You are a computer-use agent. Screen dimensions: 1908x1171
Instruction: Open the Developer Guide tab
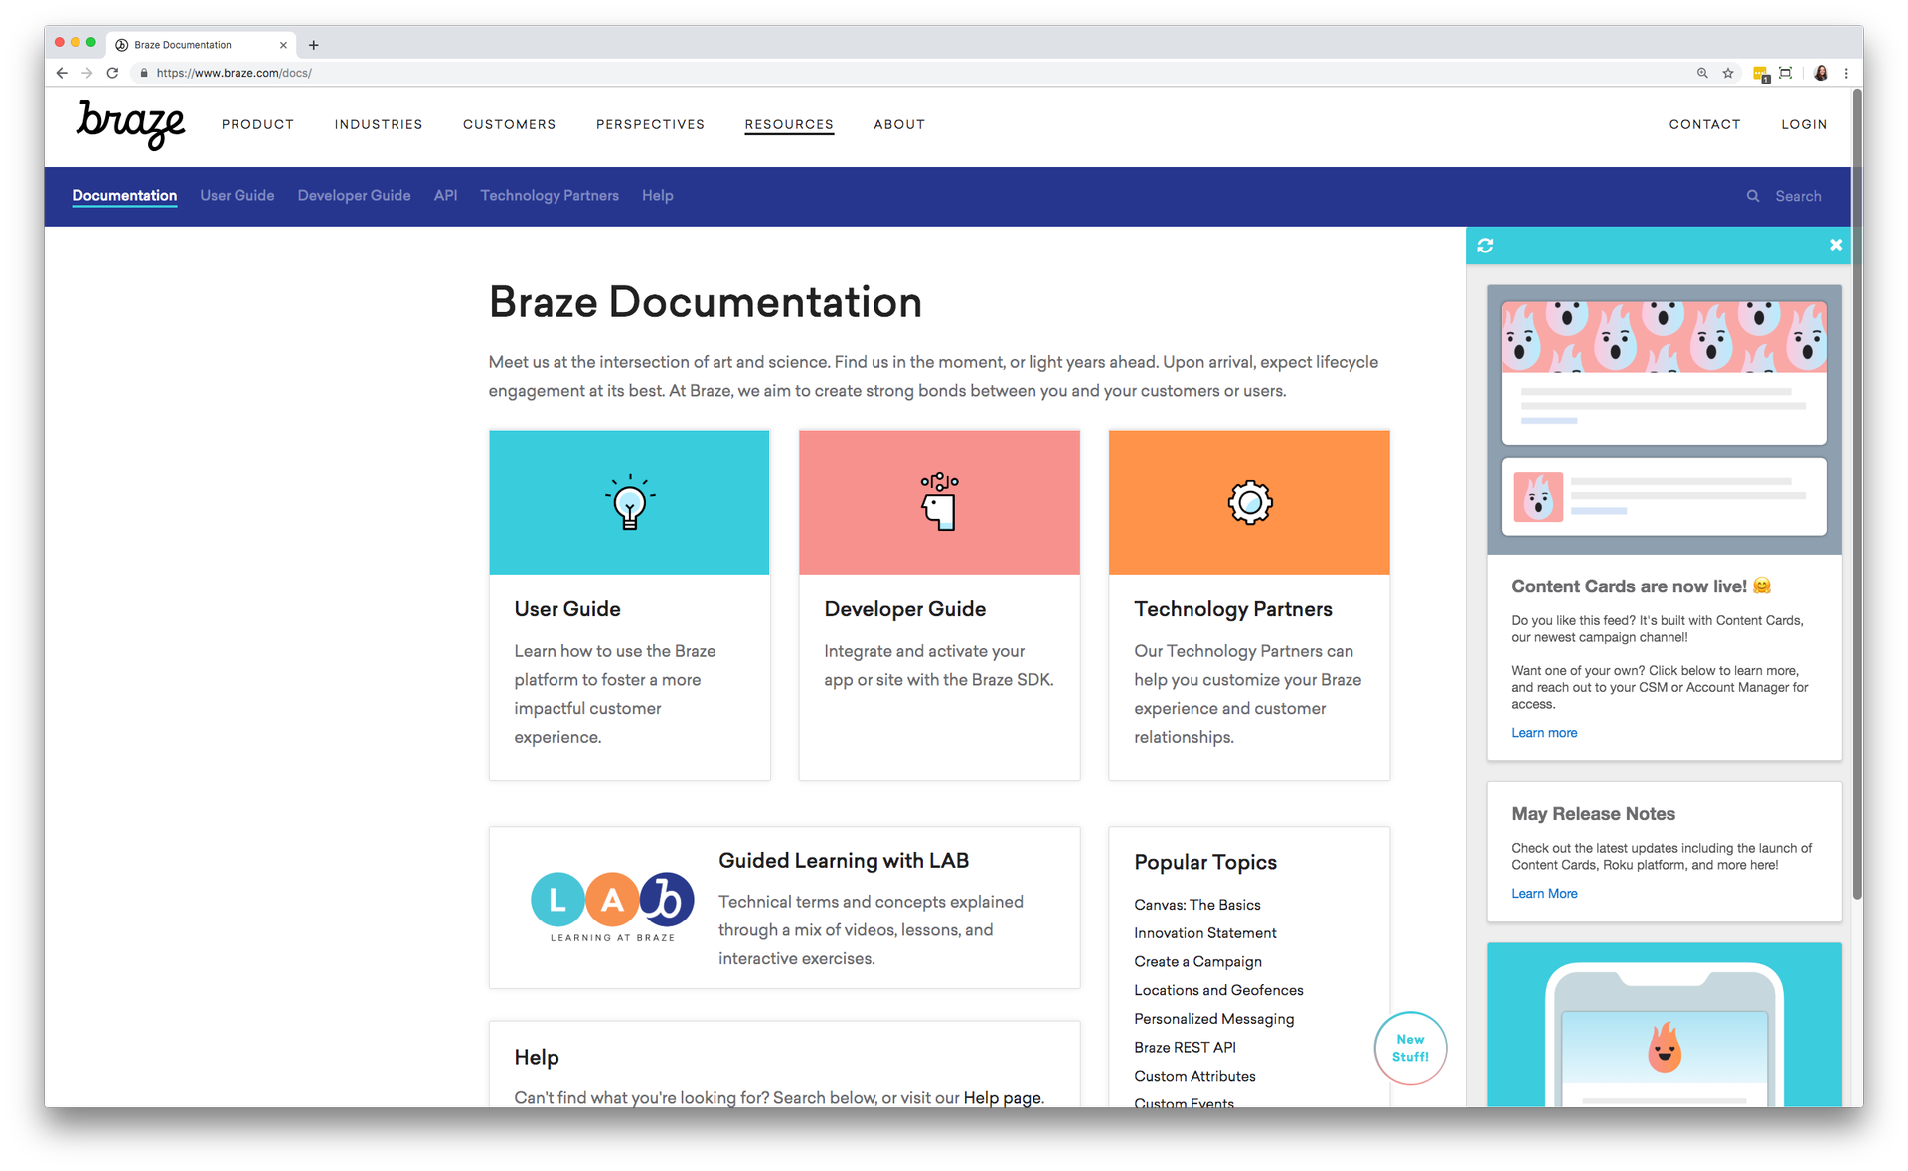354,196
